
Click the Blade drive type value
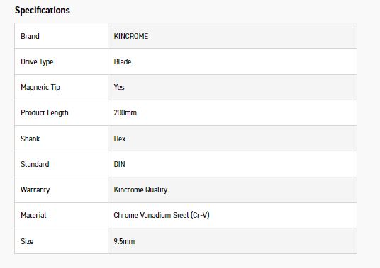coord(123,62)
